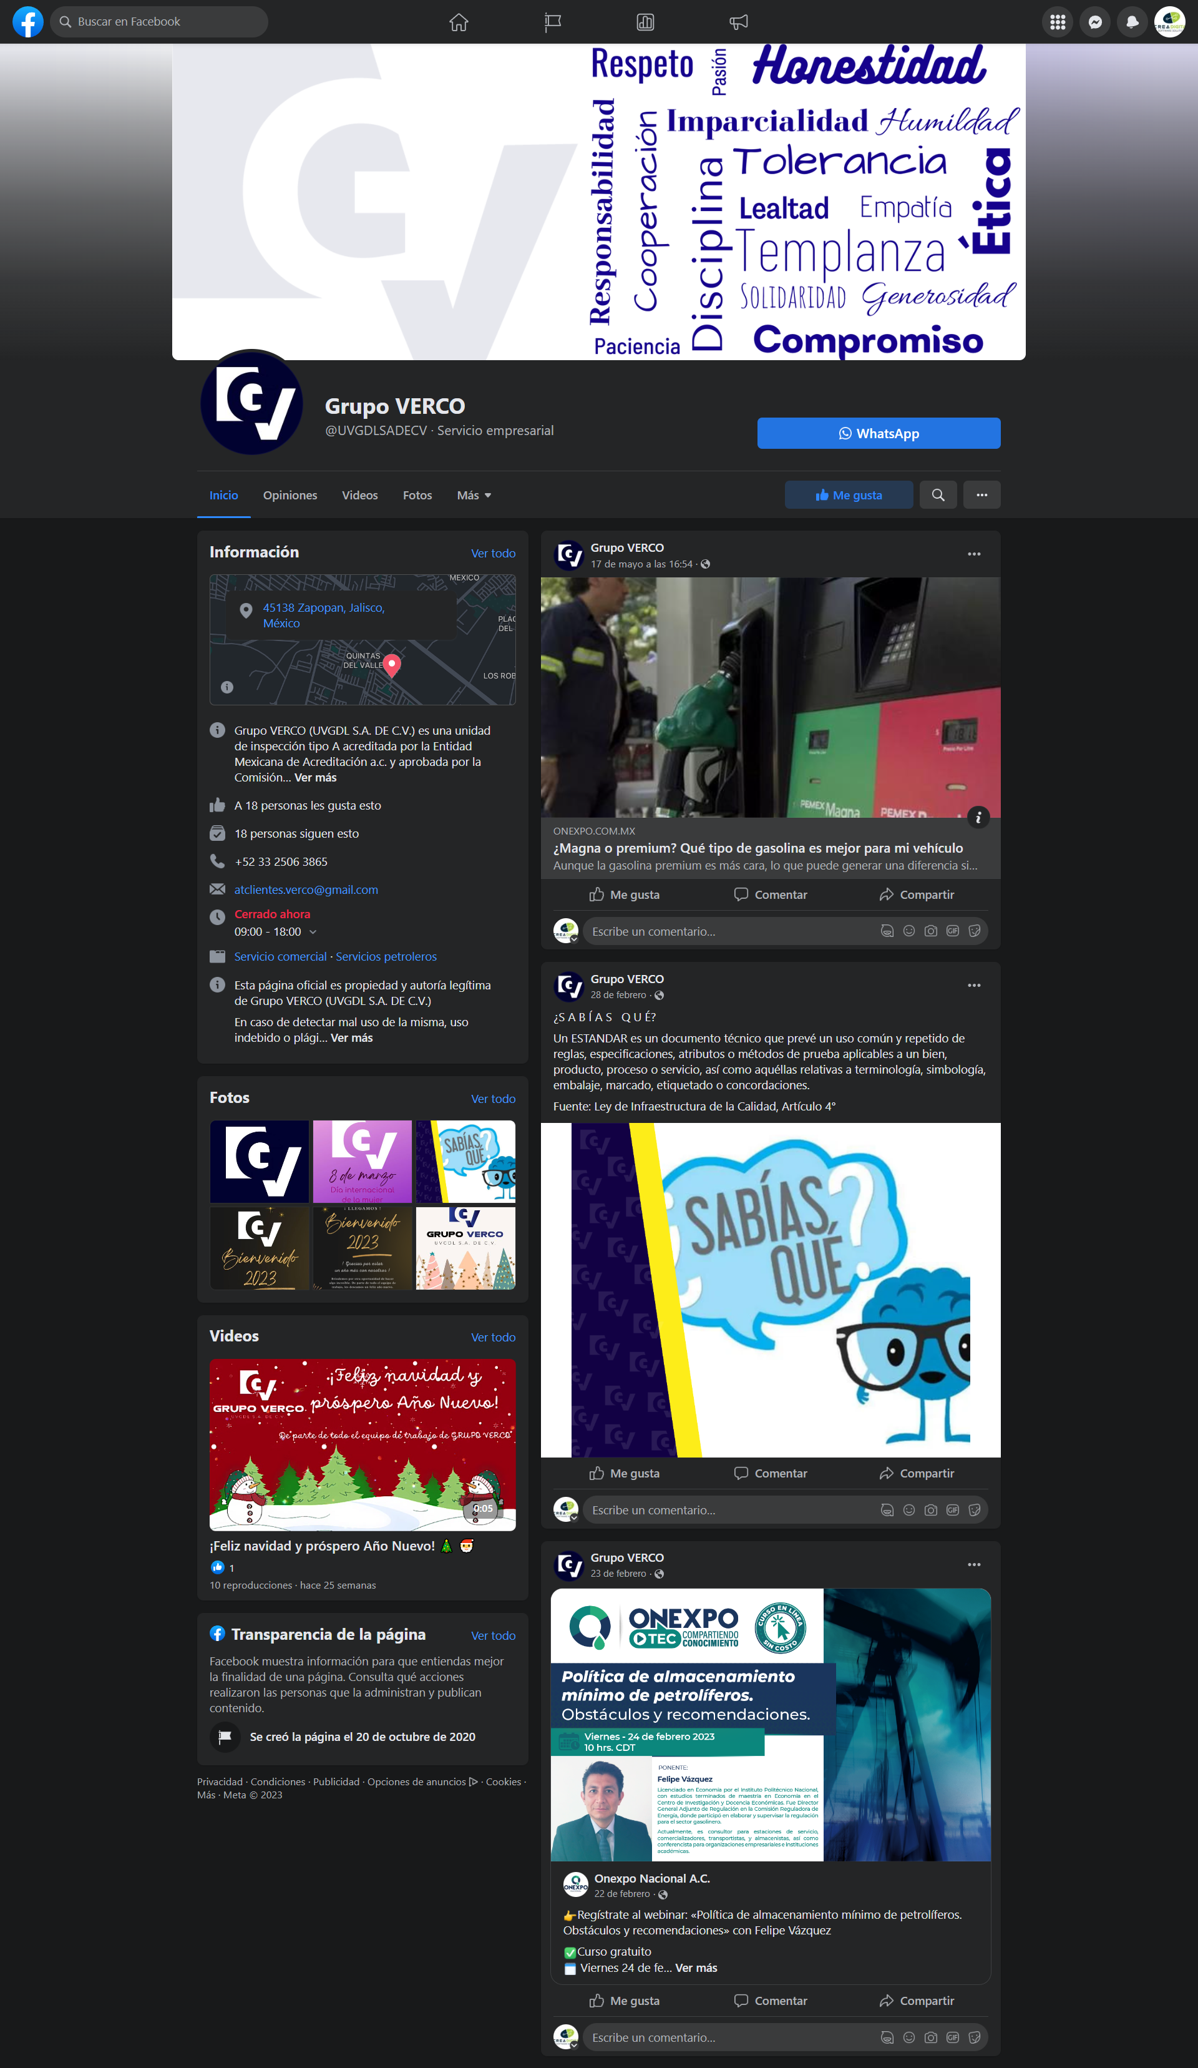The height and width of the screenshot is (2068, 1198).
Task: Like the gasoline article post
Action: [625, 894]
